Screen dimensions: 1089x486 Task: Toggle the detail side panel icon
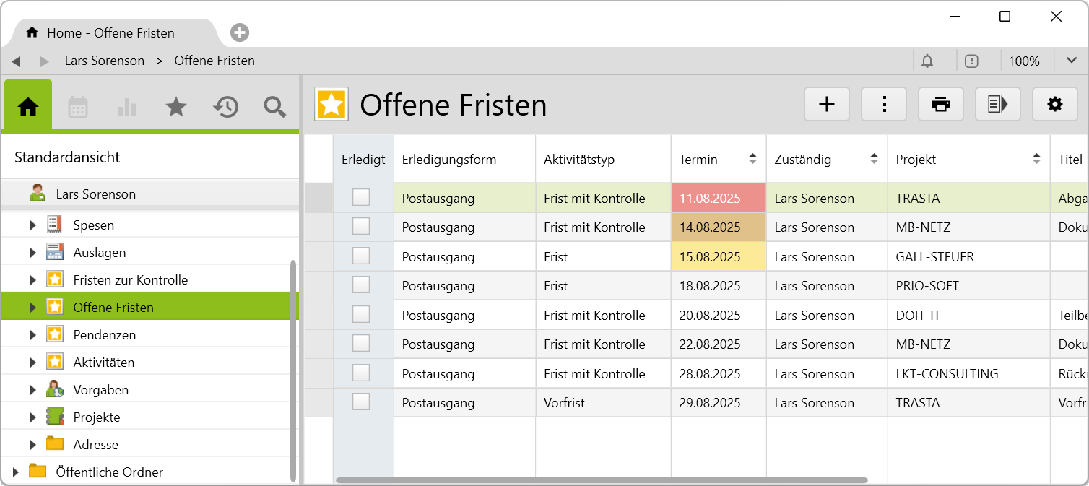(x=998, y=104)
